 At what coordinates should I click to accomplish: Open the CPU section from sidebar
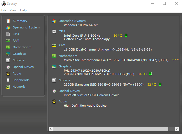[16, 34]
